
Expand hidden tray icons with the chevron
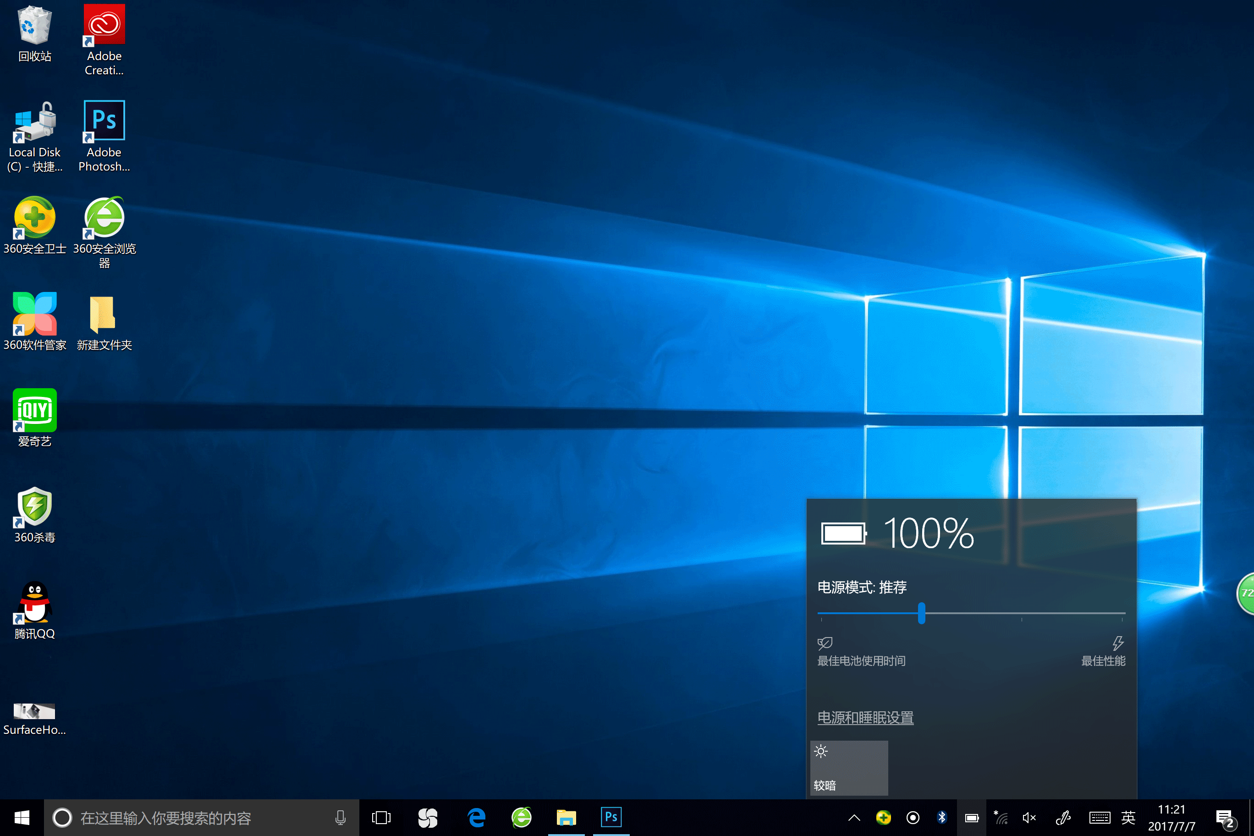tap(854, 818)
